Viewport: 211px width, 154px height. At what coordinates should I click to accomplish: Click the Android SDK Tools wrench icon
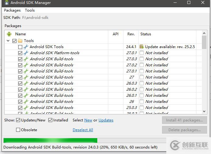(x=26, y=47)
